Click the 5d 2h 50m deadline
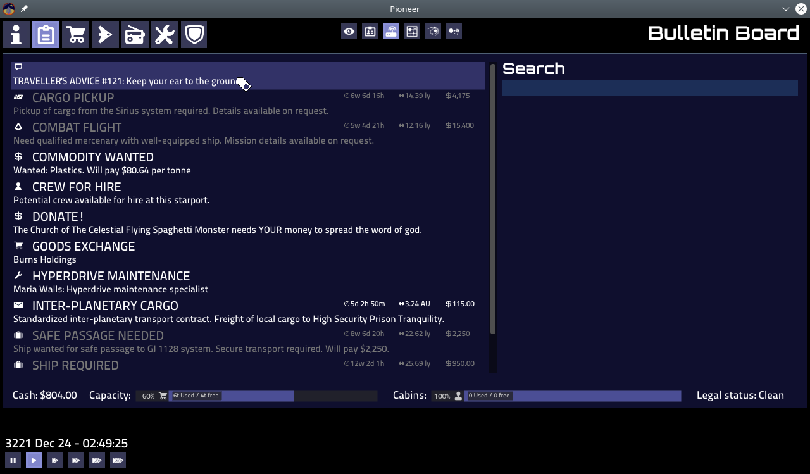The height and width of the screenshot is (474, 810). pyautogui.click(x=364, y=304)
